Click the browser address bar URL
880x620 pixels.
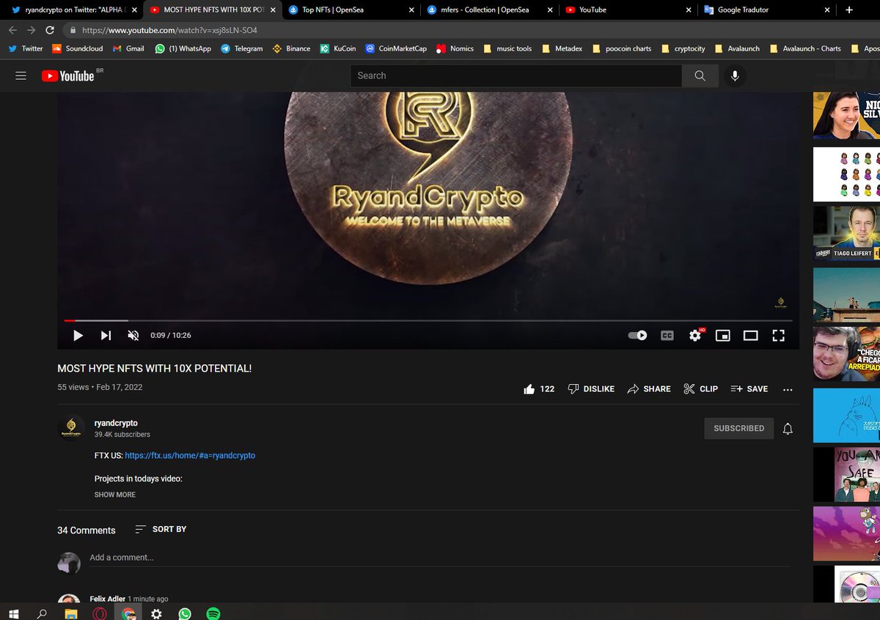click(x=169, y=31)
